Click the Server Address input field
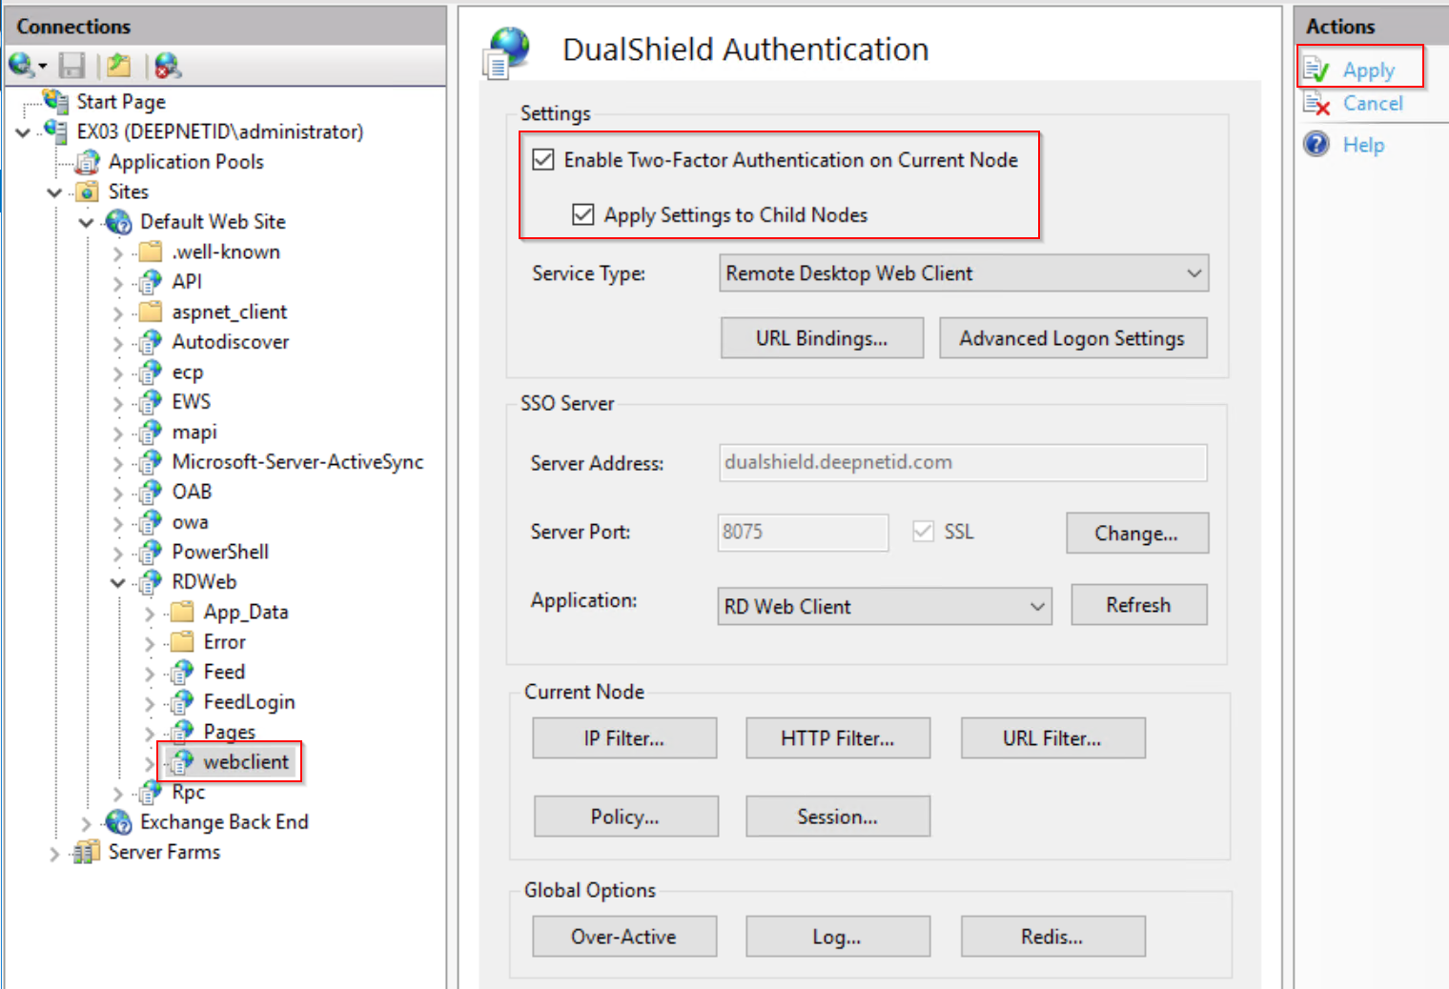The image size is (1449, 989). (x=963, y=463)
